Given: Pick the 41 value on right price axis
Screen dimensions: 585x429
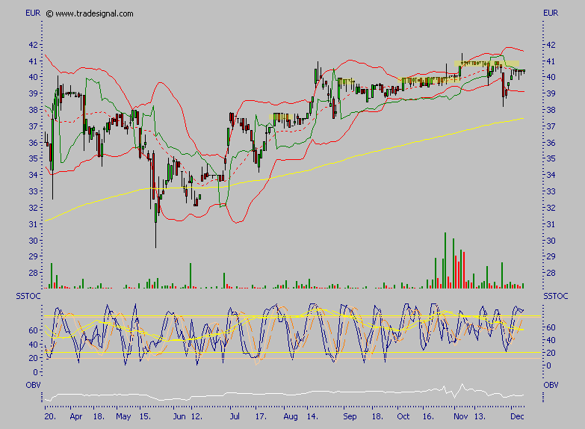Looking at the screenshot, I should [551, 61].
